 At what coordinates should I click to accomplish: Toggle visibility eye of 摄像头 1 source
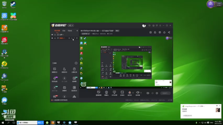pos(52,38)
